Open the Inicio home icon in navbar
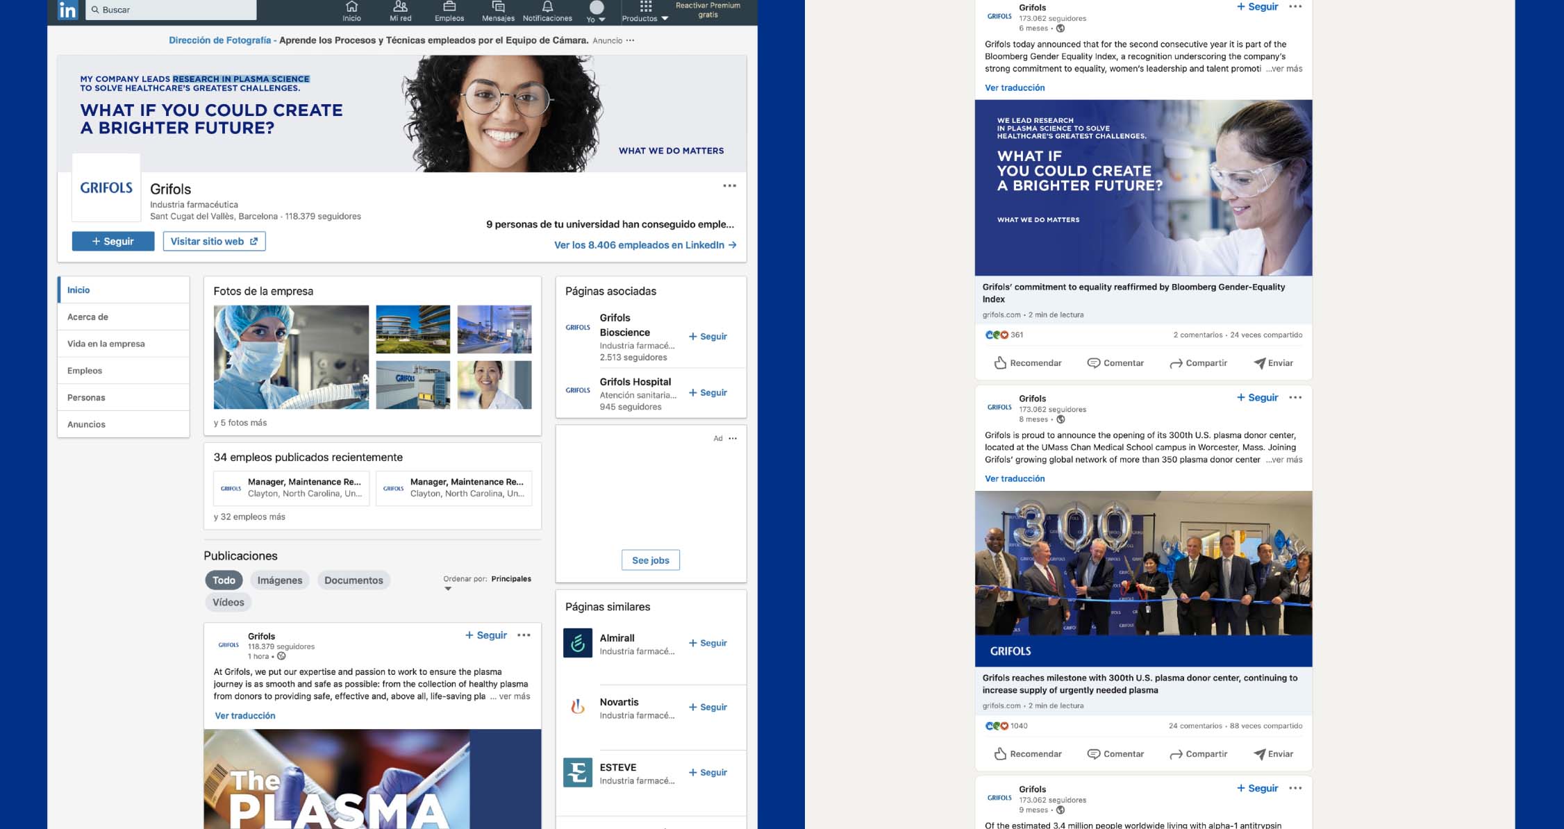This screenshot has height=829, width=1564. [351, 11]
